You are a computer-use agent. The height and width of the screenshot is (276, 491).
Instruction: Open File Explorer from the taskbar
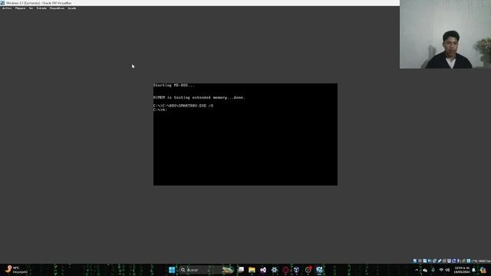click(252, 270)
